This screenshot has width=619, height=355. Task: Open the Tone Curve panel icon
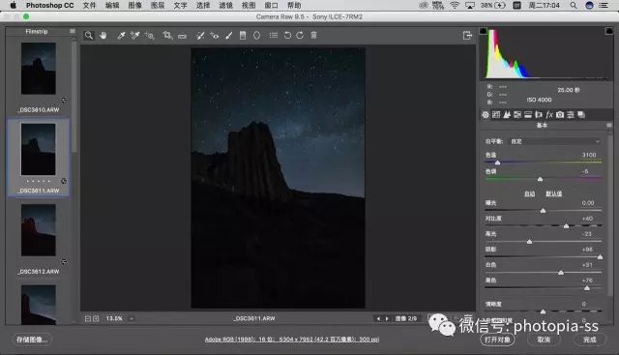coord(496,115)
